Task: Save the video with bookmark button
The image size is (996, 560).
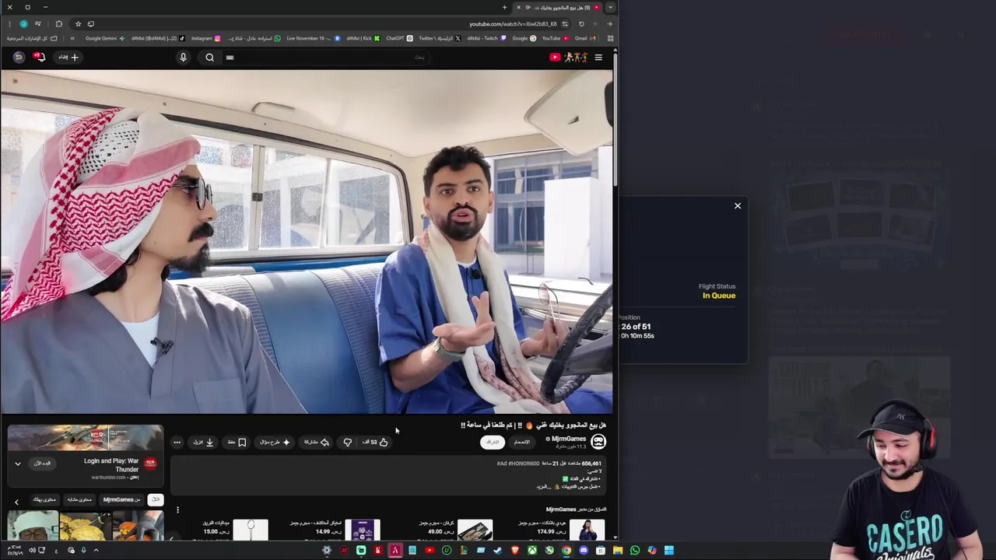Action: 237,442
